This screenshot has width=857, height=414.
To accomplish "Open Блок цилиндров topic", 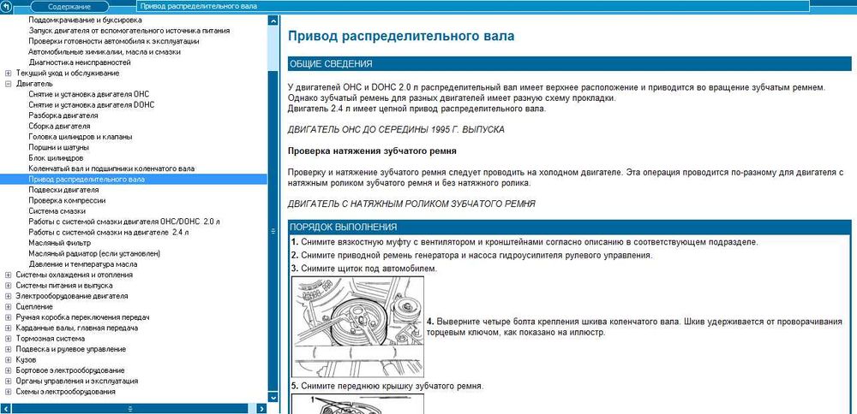I will click(x=56, y=158).
